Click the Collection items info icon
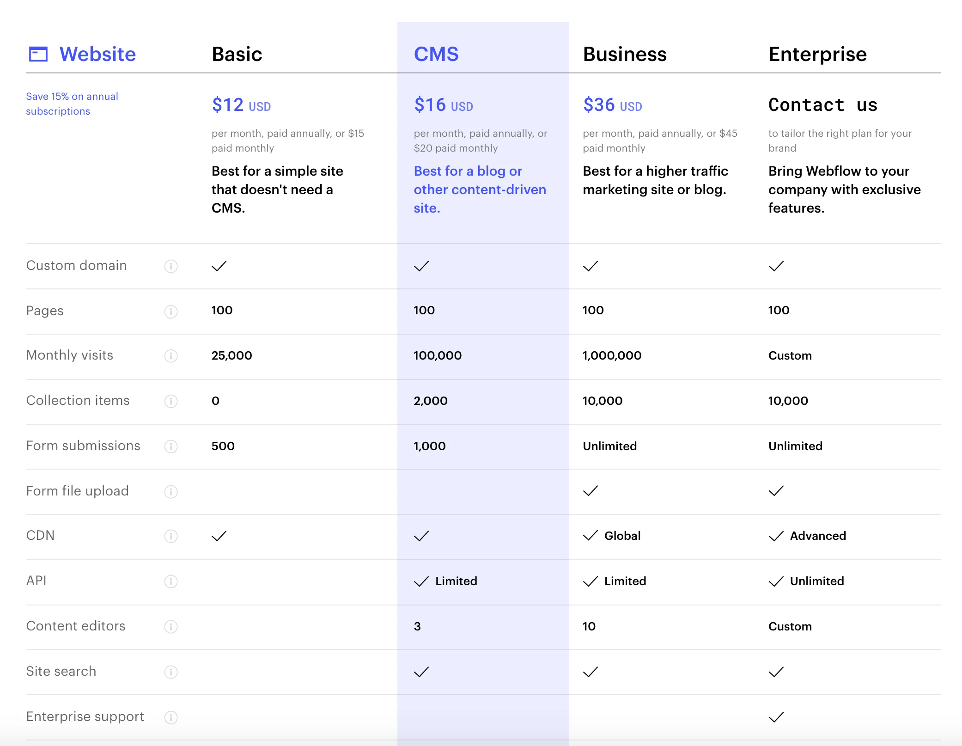Viewport: 962px width, 746px height. pyautogui.click(x=171, y=401)
